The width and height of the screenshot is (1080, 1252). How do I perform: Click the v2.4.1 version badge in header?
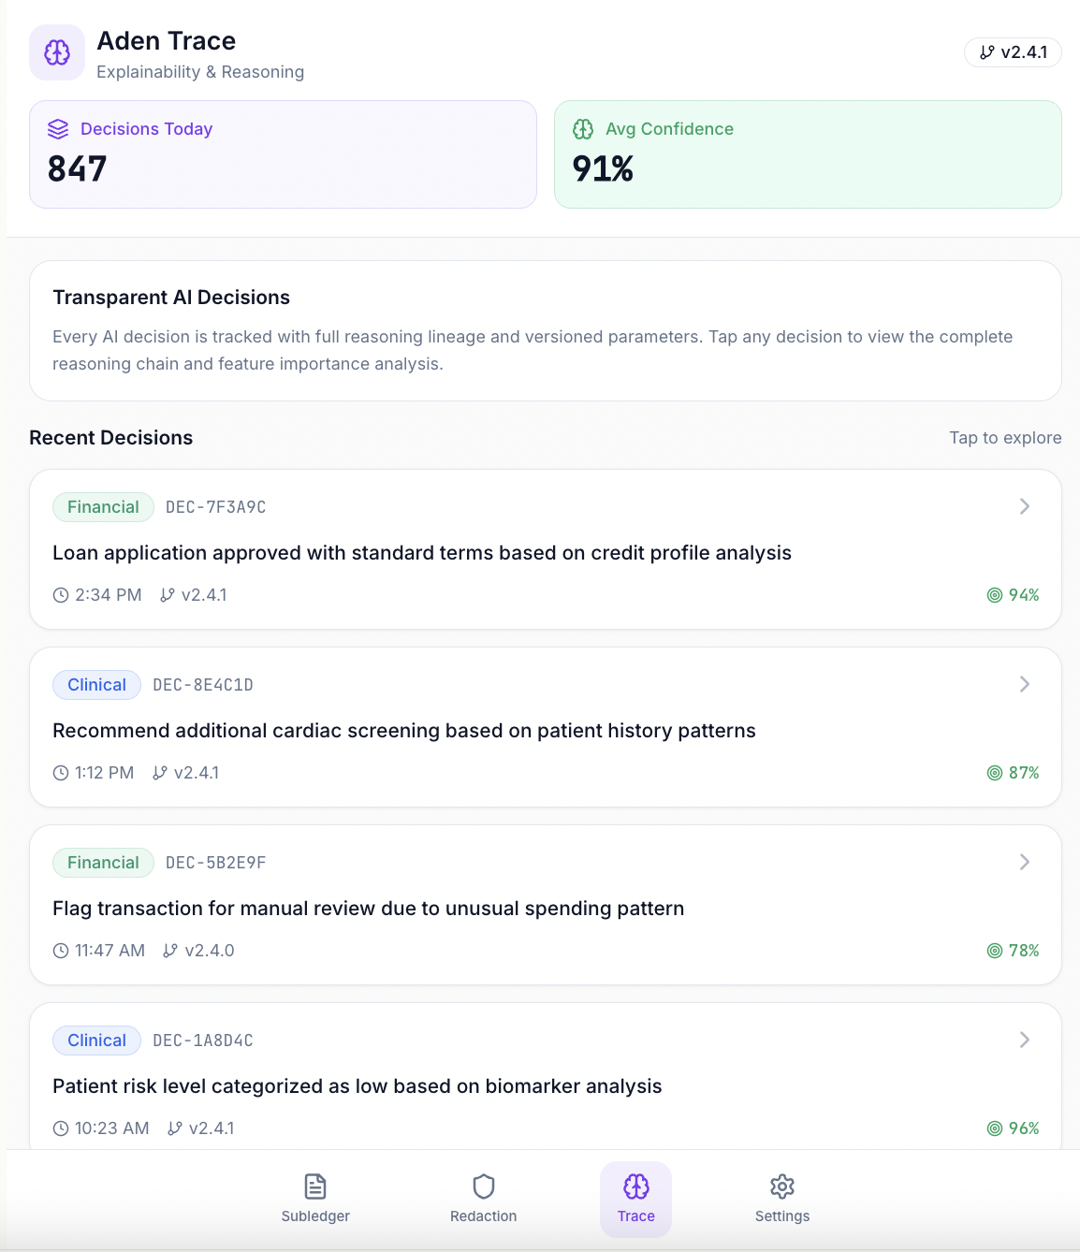pyautogui.click(x=1013, y=52)
